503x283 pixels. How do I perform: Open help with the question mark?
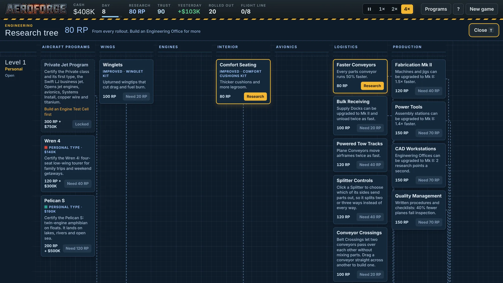point(458,9)
